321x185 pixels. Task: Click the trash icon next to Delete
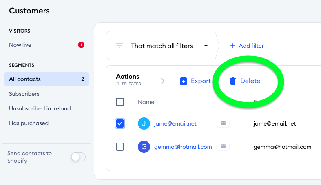233,81
